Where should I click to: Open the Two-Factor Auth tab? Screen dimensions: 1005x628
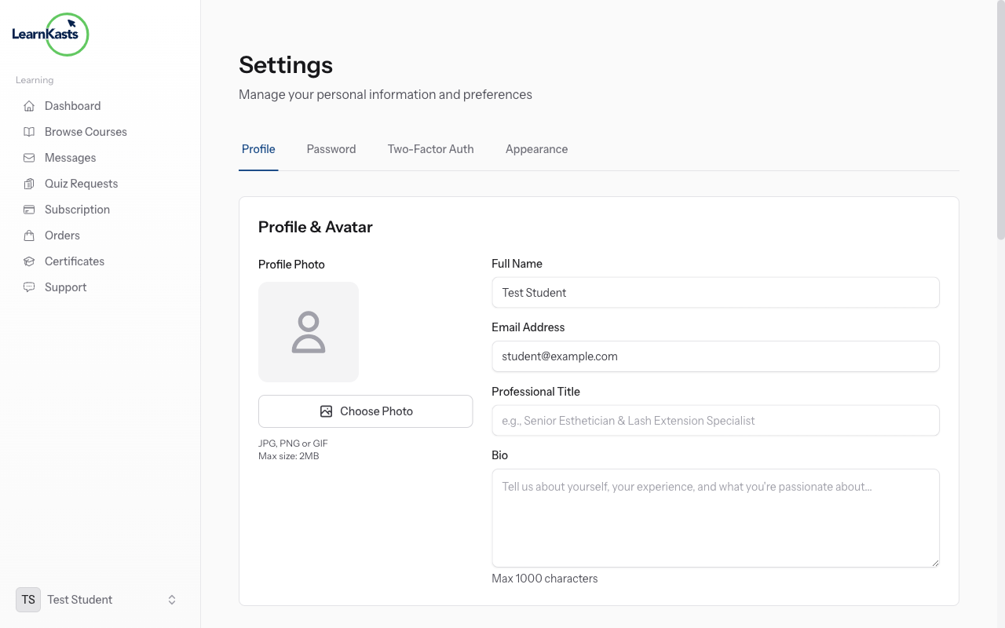(x=430, y=149)
